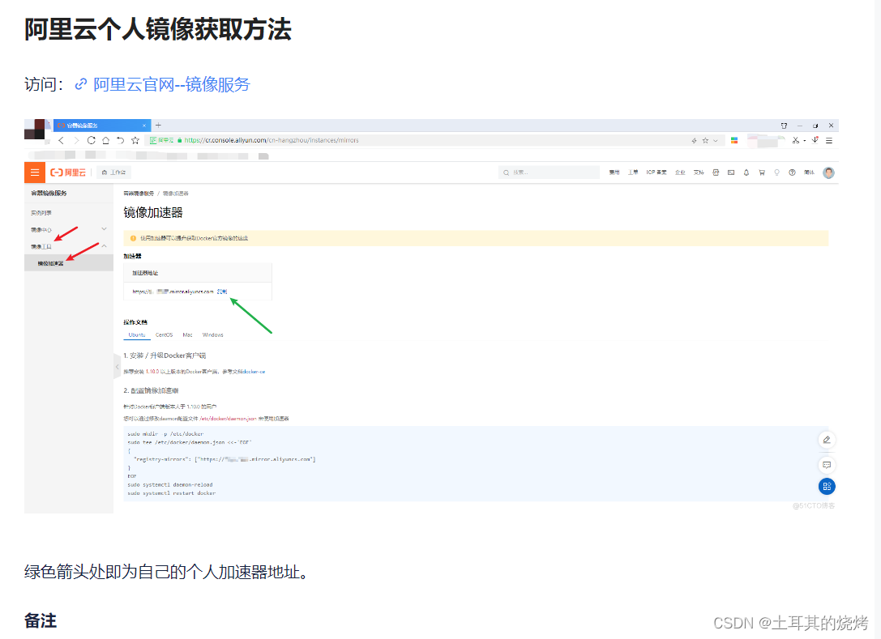The width and height of the screenshot is (881, 639).
Task: Collapse the sidebar with the left-edge handle
Action: point(117,367)
